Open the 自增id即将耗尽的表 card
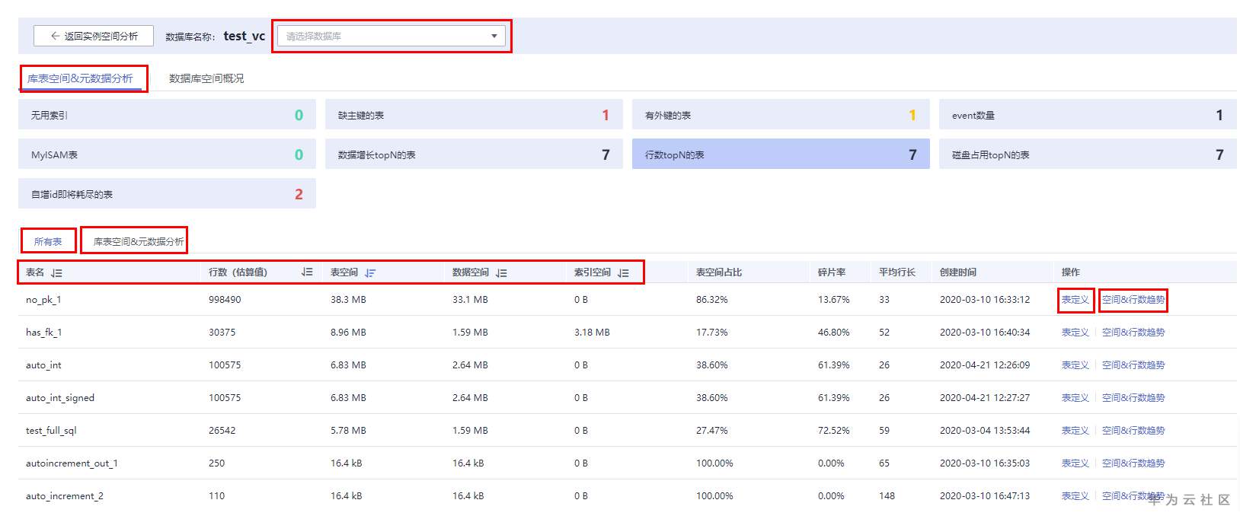The width and height of the screenshot is (1240, 519). (167, 194)
